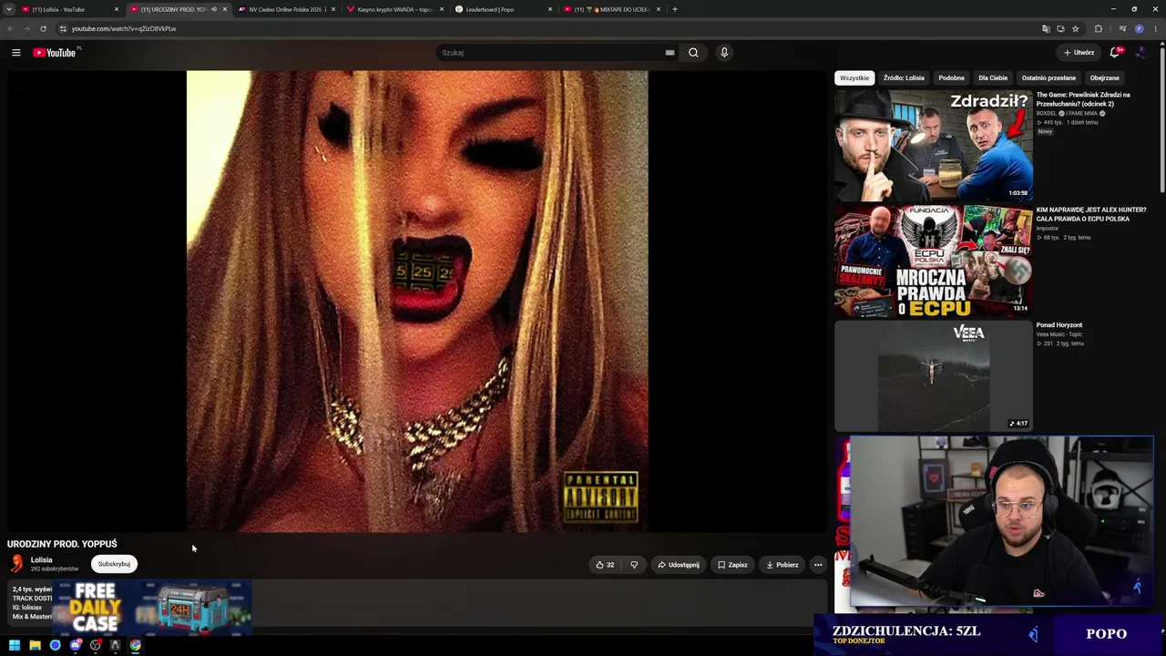Dislike the video with thumbs-down button
The image size is (1166, 656).
(634, 565)
